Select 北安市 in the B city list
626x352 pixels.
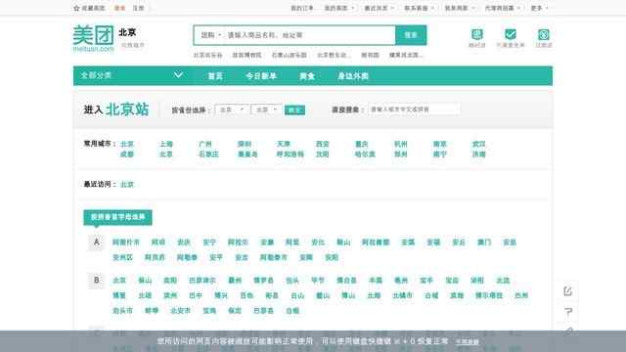tap(180, 311)
